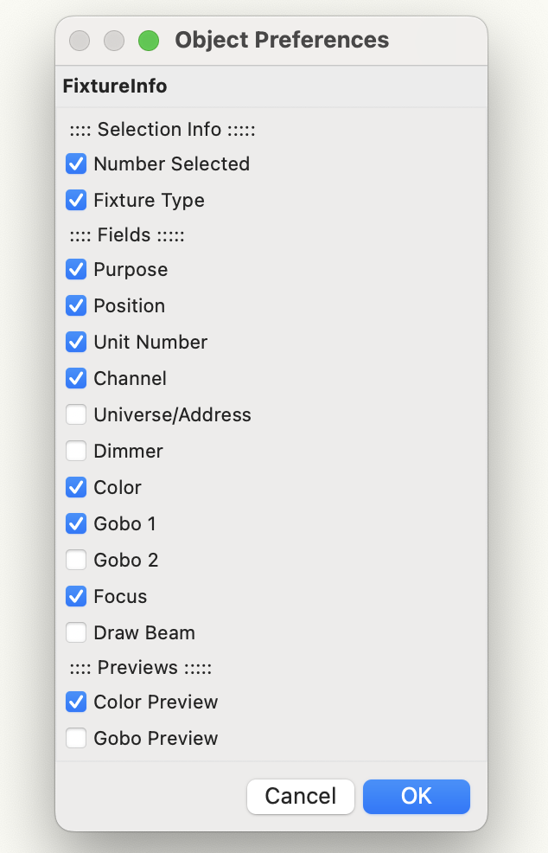Enable the Gobo 2 checkbox
Image resolution: width=548 pixels, height=853 pixels.
point(76,560)
